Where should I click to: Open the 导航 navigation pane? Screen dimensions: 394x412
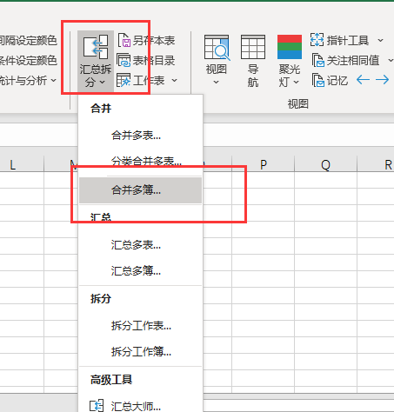(253, 61)
